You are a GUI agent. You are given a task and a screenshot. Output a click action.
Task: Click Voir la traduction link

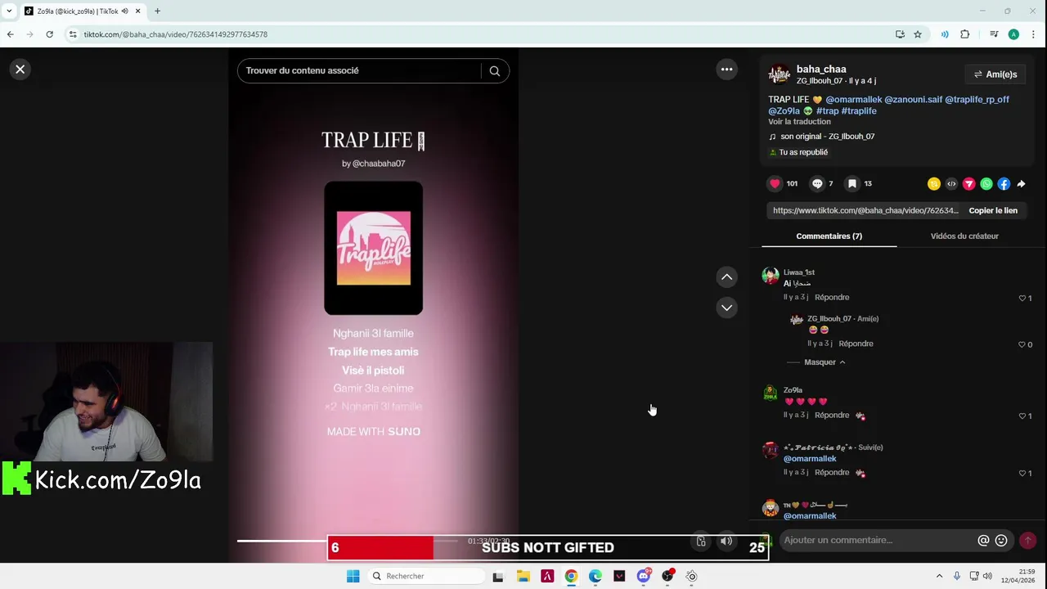tap(799, 122)
